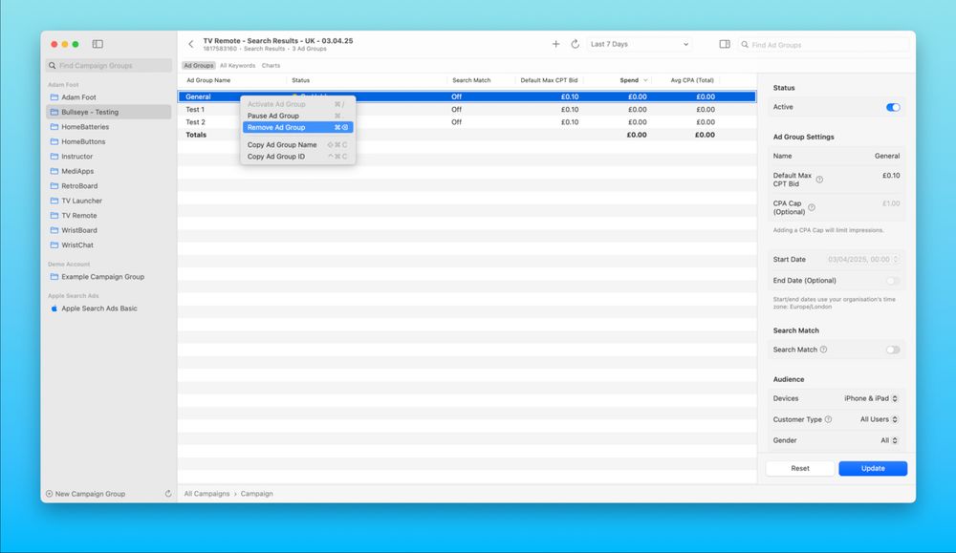
Task: Open the Last 7 Days date range dropdown
Action: 640,44
